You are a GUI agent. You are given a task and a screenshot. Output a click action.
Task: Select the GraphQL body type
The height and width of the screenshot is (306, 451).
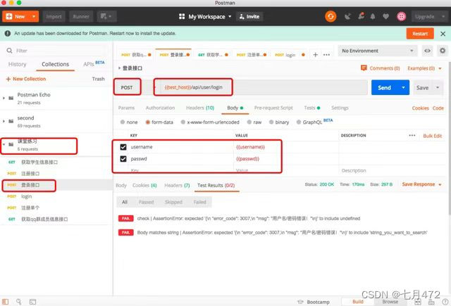[299, 122]
